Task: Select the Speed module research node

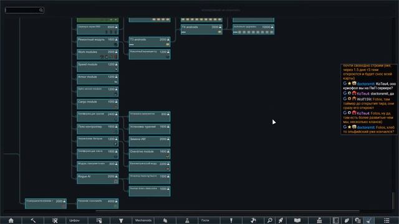Action: (97, 67)
